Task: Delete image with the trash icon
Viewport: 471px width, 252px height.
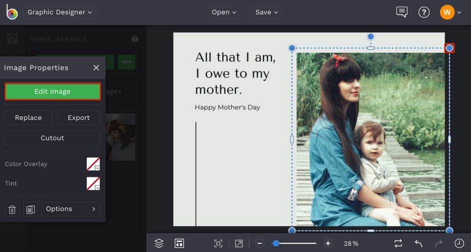Action: click(12, 209)
